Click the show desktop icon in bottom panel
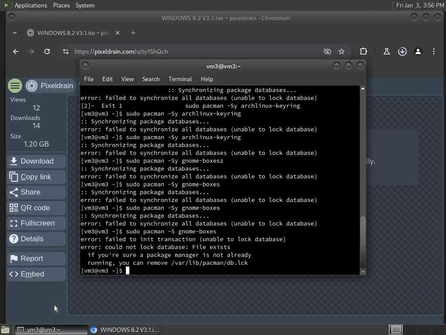The width and height of the screenshot is (446, 335). 5,330
